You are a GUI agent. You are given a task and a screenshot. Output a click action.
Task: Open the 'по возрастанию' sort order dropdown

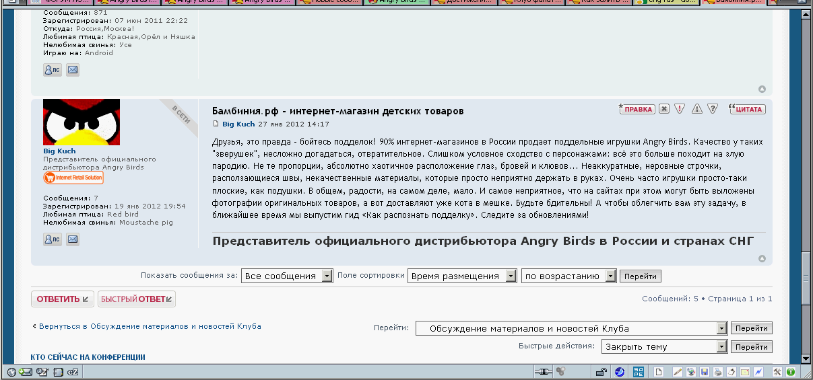tap(569, 276)
